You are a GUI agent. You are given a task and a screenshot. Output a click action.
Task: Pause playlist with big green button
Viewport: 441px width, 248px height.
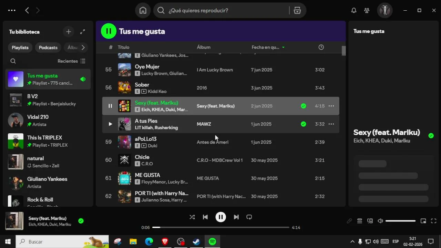109,31
